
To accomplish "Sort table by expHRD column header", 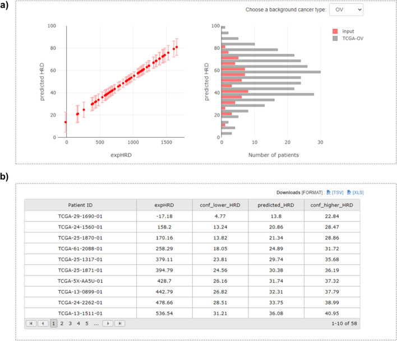I will coord(164,205).
